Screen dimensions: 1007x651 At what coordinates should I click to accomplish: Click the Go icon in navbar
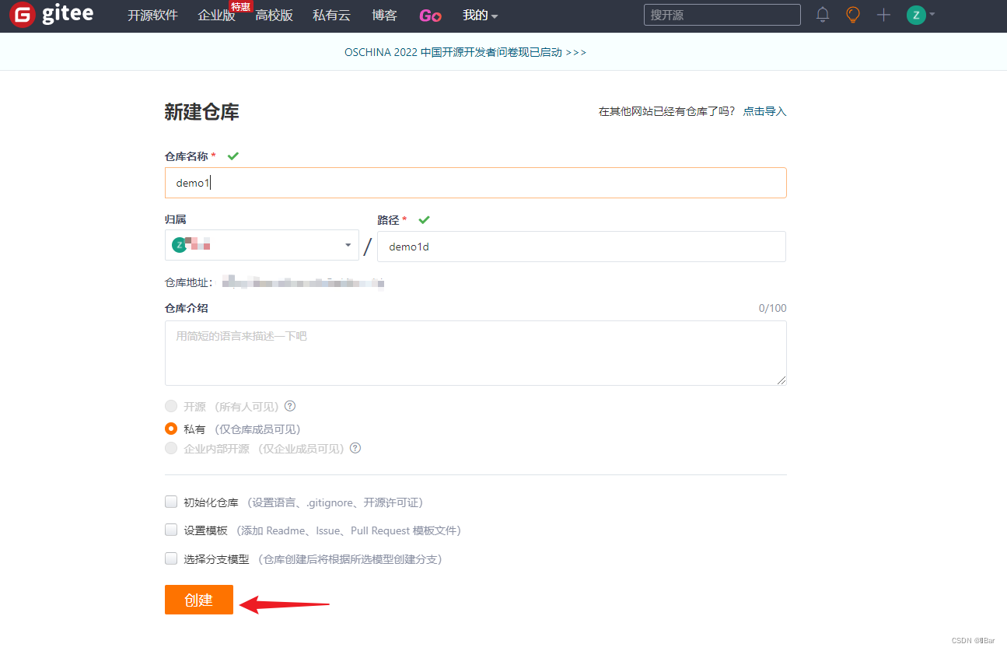click(x=430, y=16)
